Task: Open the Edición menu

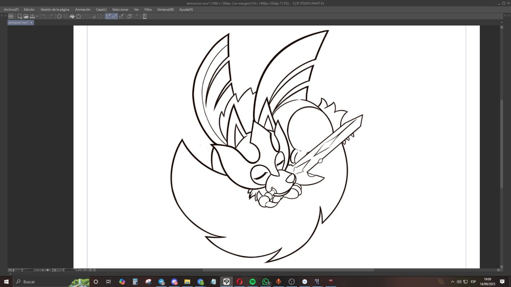Action: 29,9
